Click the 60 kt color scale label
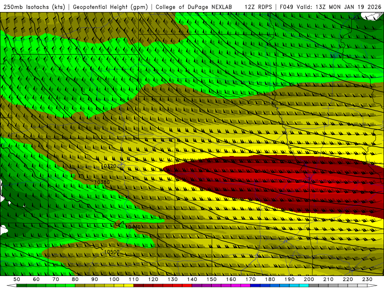The image size is (384, 288). (x=36, y=279)
